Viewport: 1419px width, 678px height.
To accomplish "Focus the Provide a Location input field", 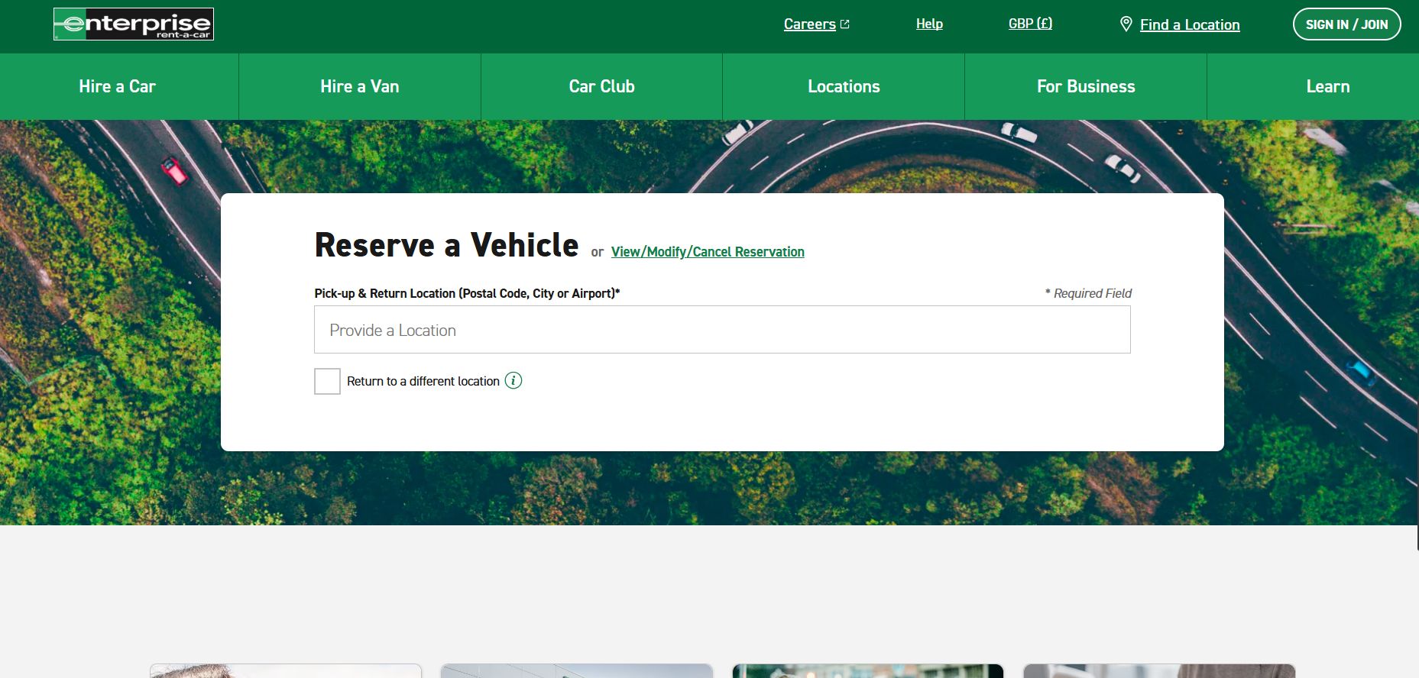I will 722,330.
